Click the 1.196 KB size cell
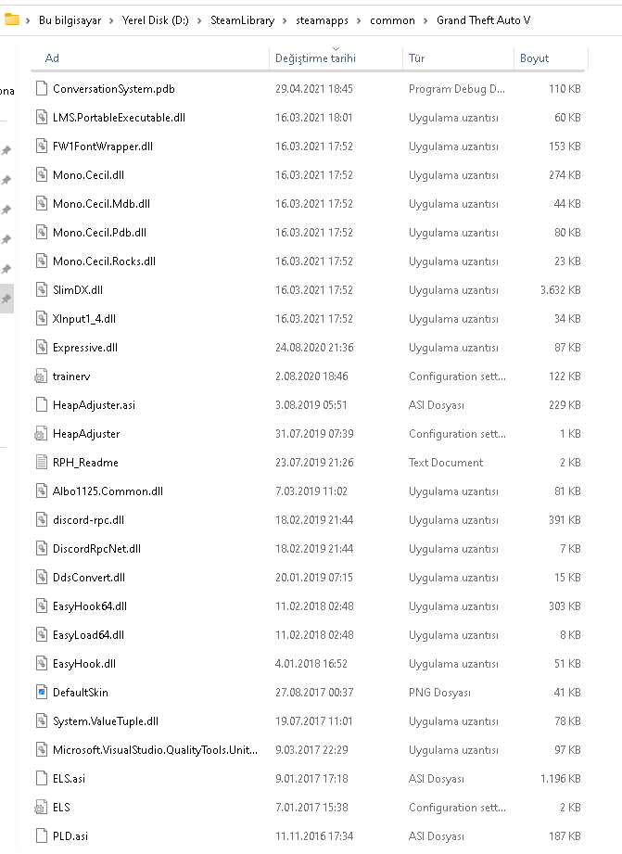 pyautogui.click(x=560, y=778)
